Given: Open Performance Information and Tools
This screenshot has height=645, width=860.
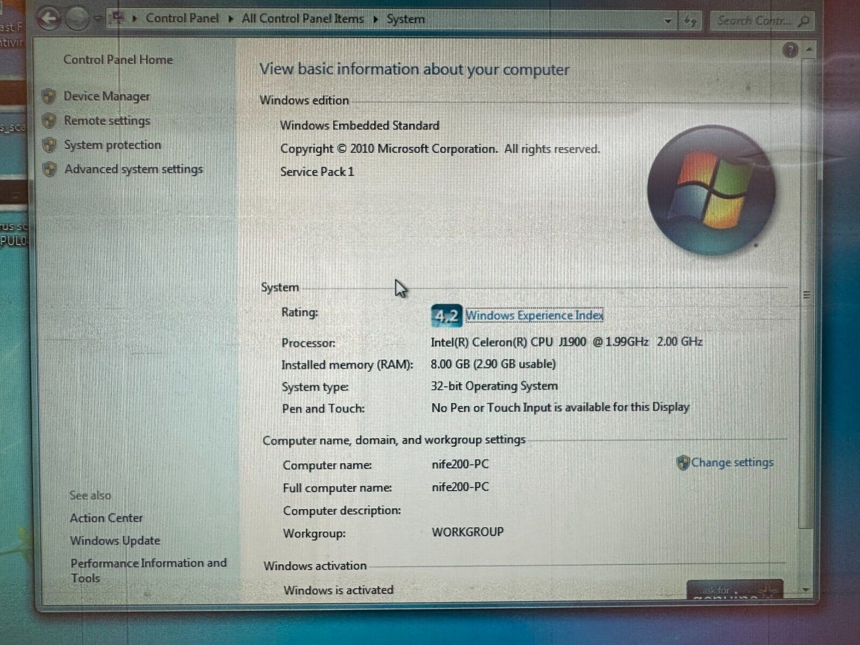Looking at the screenshot, I should [148, 570].
